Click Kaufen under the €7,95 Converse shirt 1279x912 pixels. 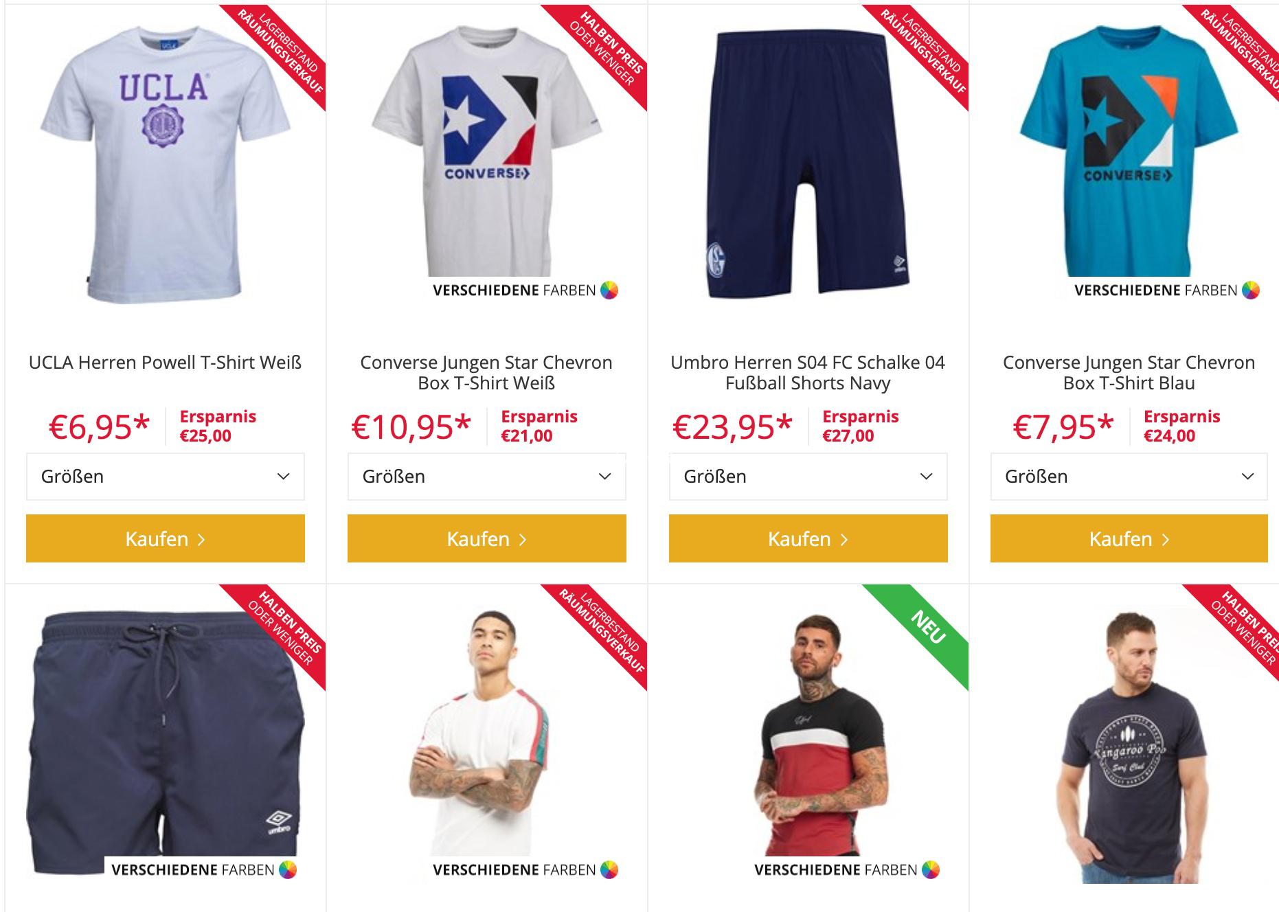1129,538
